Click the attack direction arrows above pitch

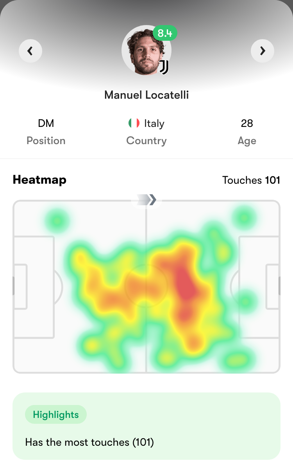[146, 200]
